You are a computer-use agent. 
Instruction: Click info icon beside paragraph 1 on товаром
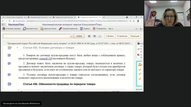tap(9, 55)
